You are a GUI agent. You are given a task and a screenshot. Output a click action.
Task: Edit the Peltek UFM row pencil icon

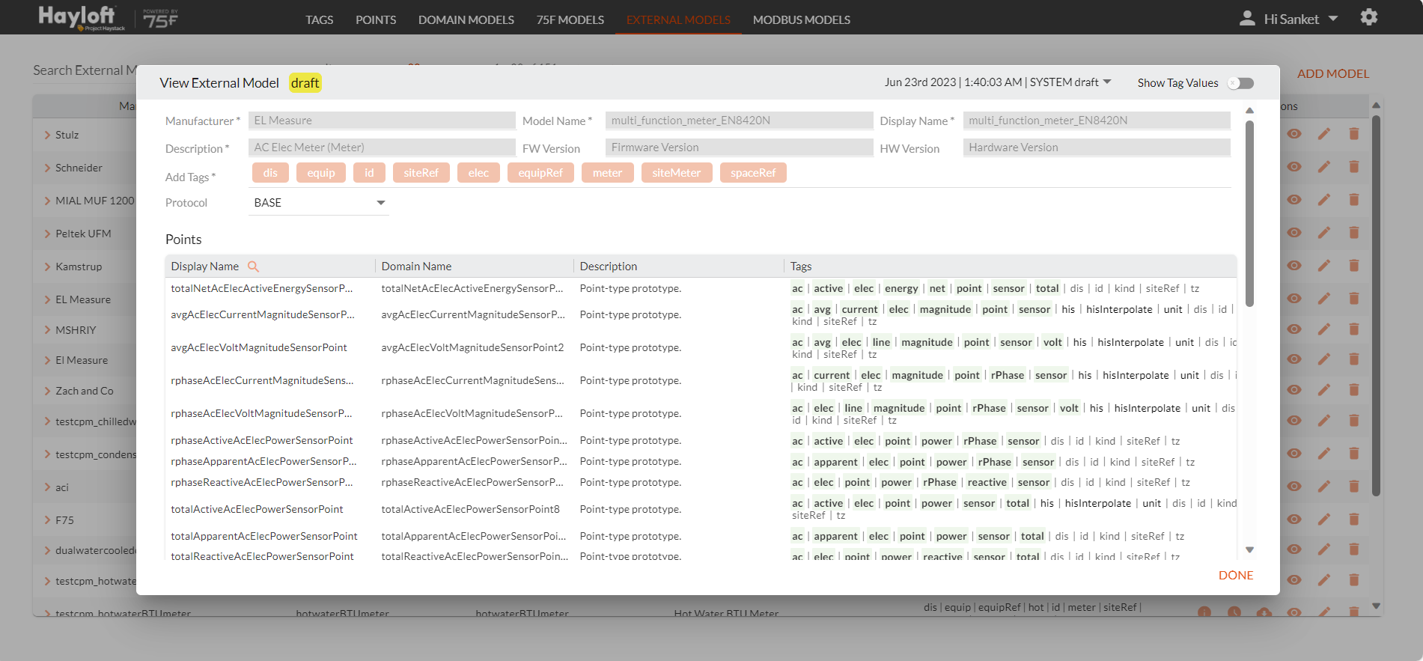(1324, 233)
